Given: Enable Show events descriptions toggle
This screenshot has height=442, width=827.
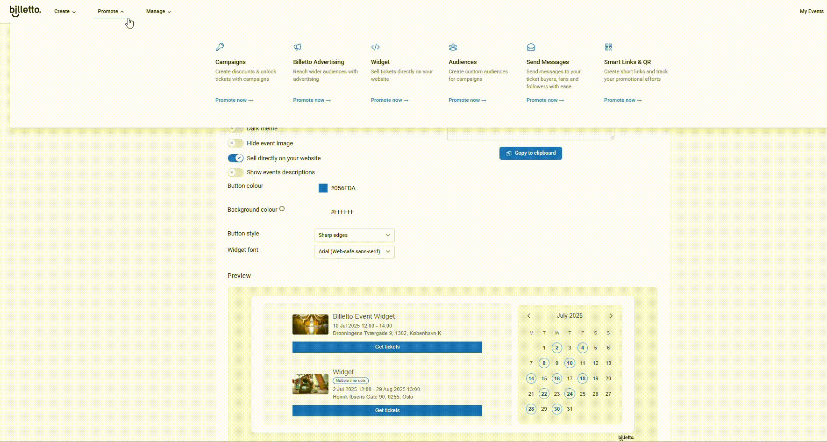Looking at the screenshot, I should coord(235,172).
